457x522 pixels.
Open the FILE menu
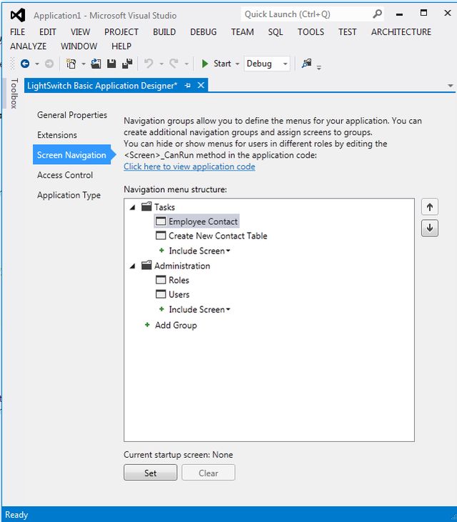17,32
